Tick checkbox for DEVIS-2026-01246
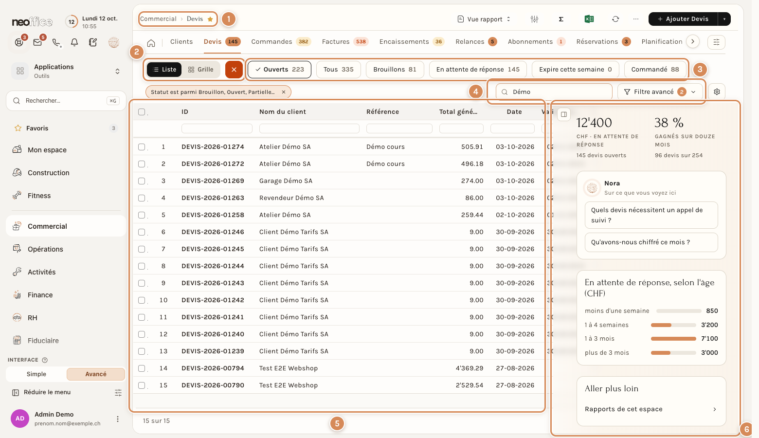 pos(142,232)
